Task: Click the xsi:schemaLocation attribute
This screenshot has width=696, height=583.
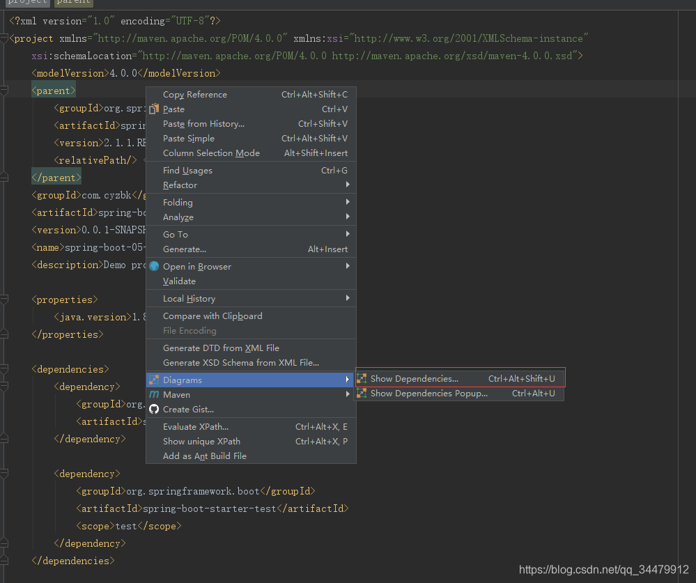Action: tap(307, 56)
